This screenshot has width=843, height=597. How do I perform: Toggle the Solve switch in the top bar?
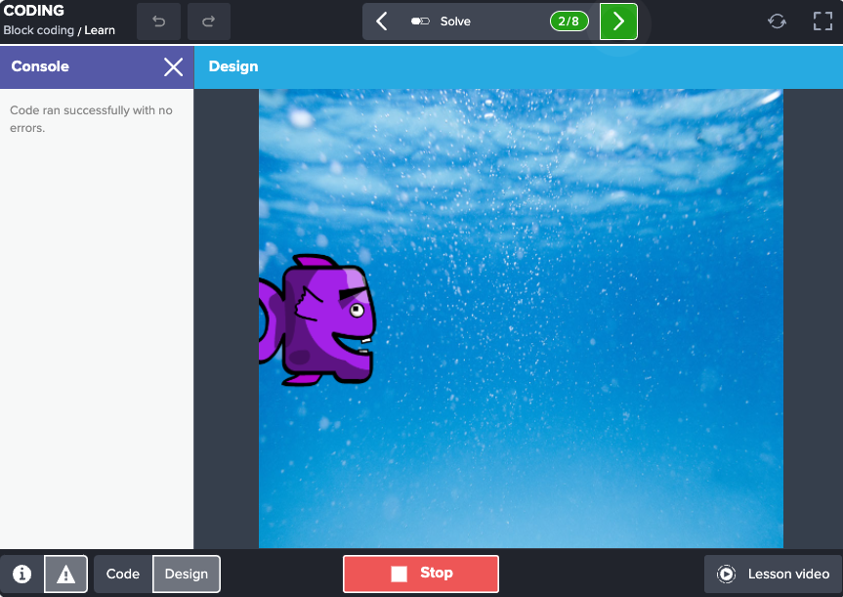tap(418, 20)
